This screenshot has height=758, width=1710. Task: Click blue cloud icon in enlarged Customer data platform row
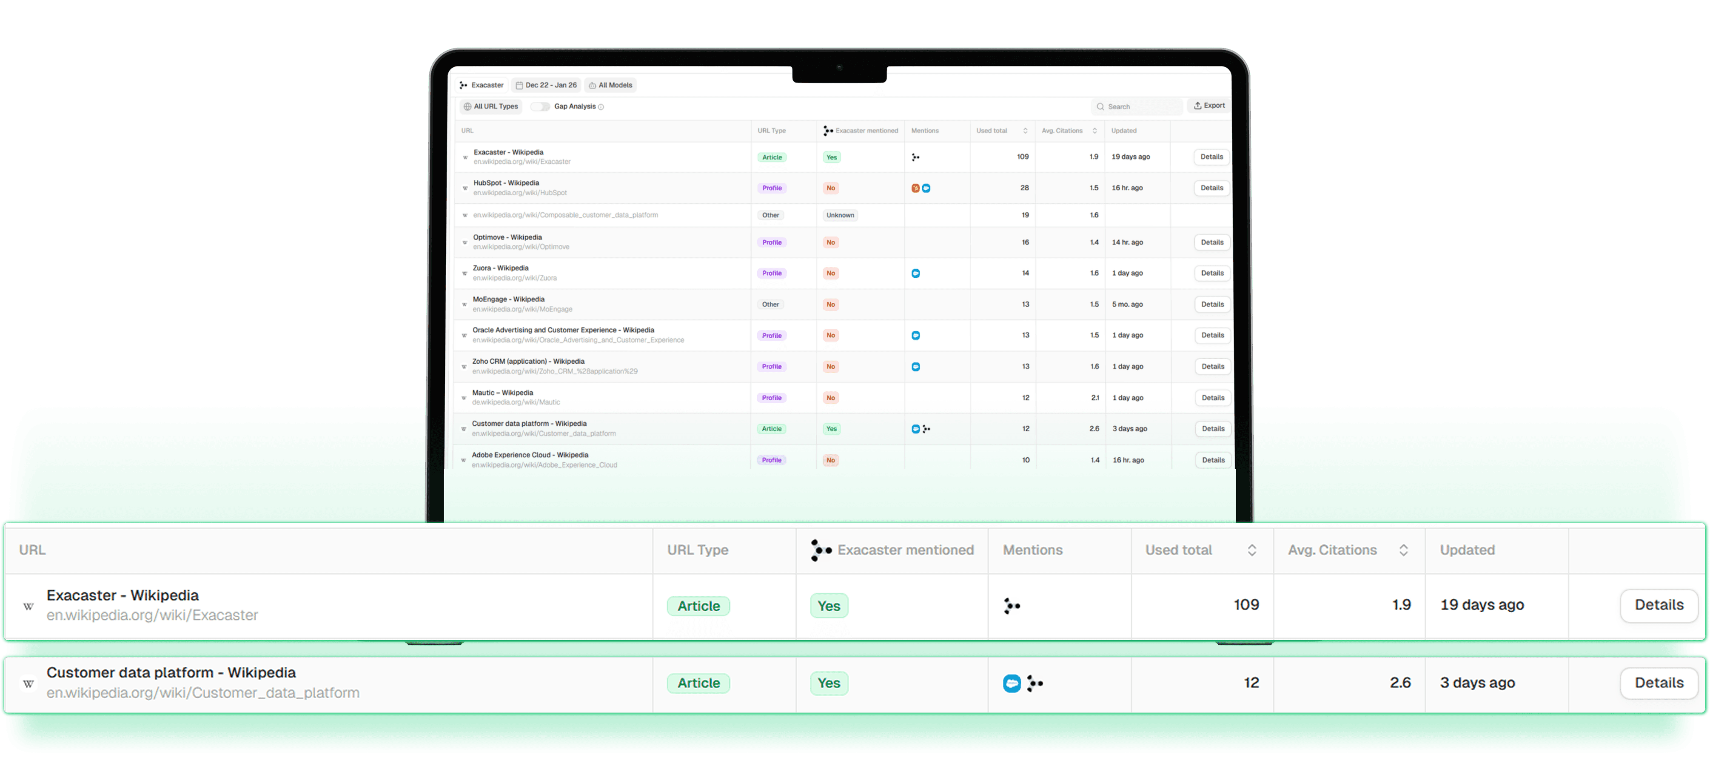(1012, 684)
